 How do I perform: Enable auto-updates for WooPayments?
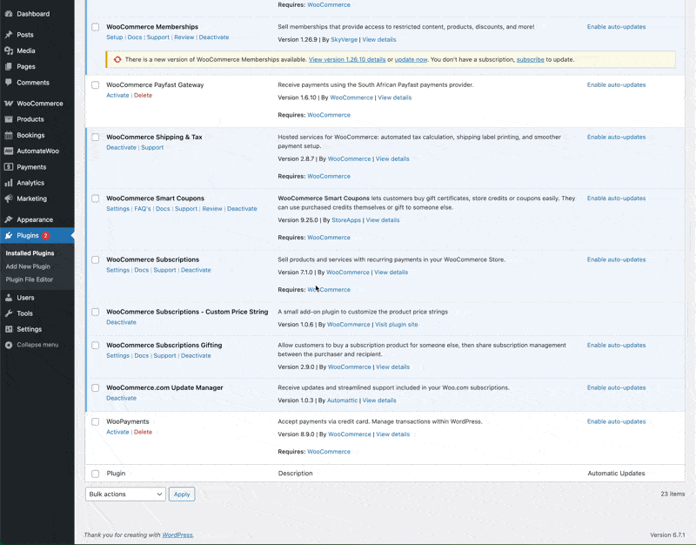point(616,421)
